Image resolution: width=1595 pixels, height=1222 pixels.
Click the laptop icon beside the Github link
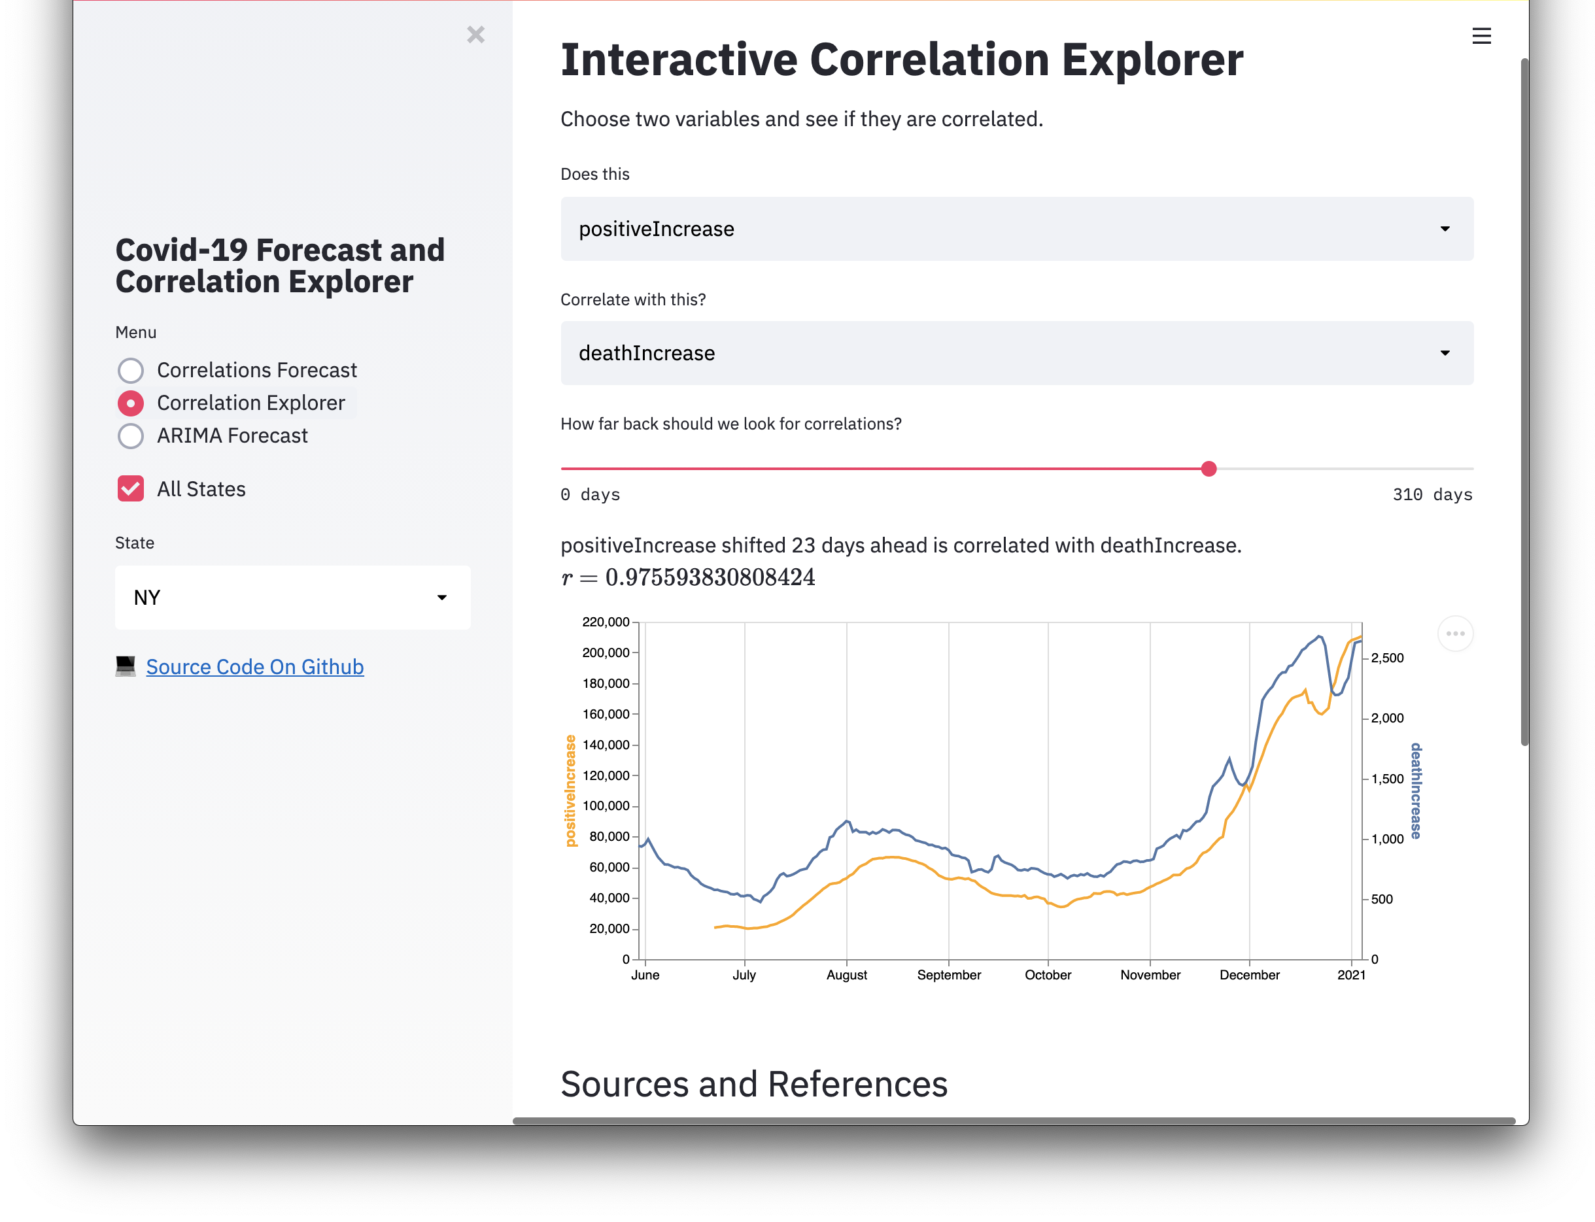pos(125,666)
